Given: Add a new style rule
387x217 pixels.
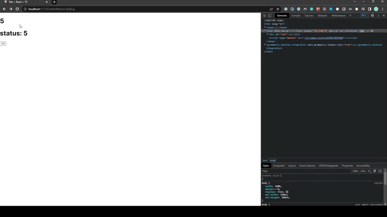Looking at the screenshot, I should [x=369, y=171].
